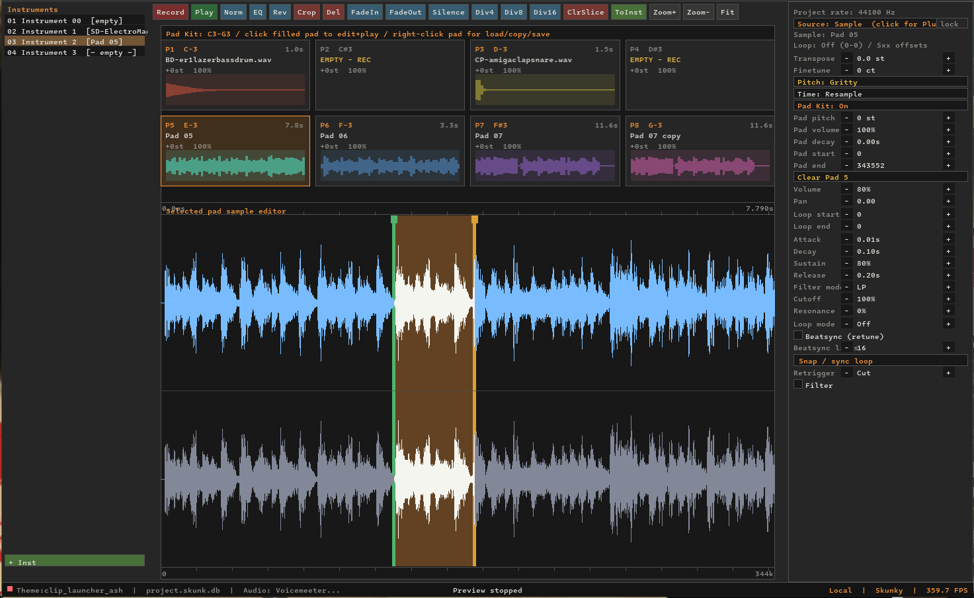Start preview with the Play button

click(x=204, y=12)
